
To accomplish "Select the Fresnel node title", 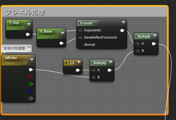I will [x=86, y=23].
